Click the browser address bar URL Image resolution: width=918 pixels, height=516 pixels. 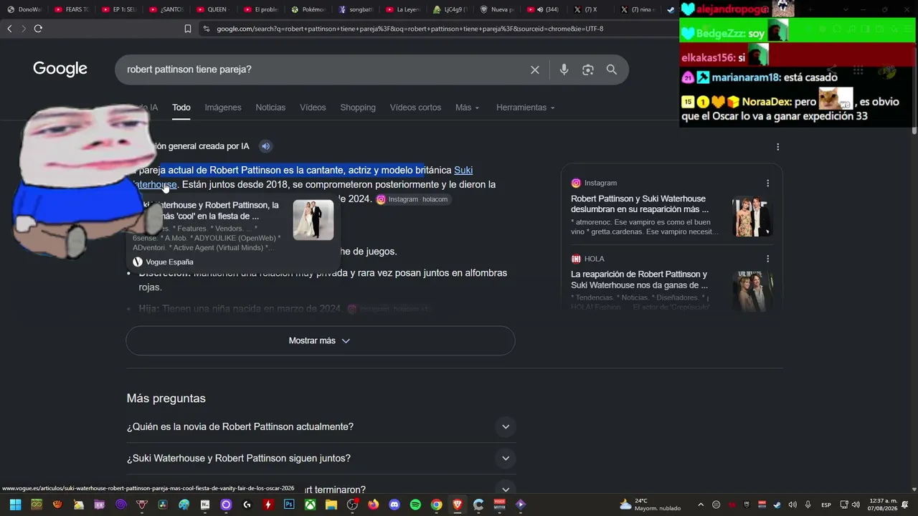(x=410, y=29)
